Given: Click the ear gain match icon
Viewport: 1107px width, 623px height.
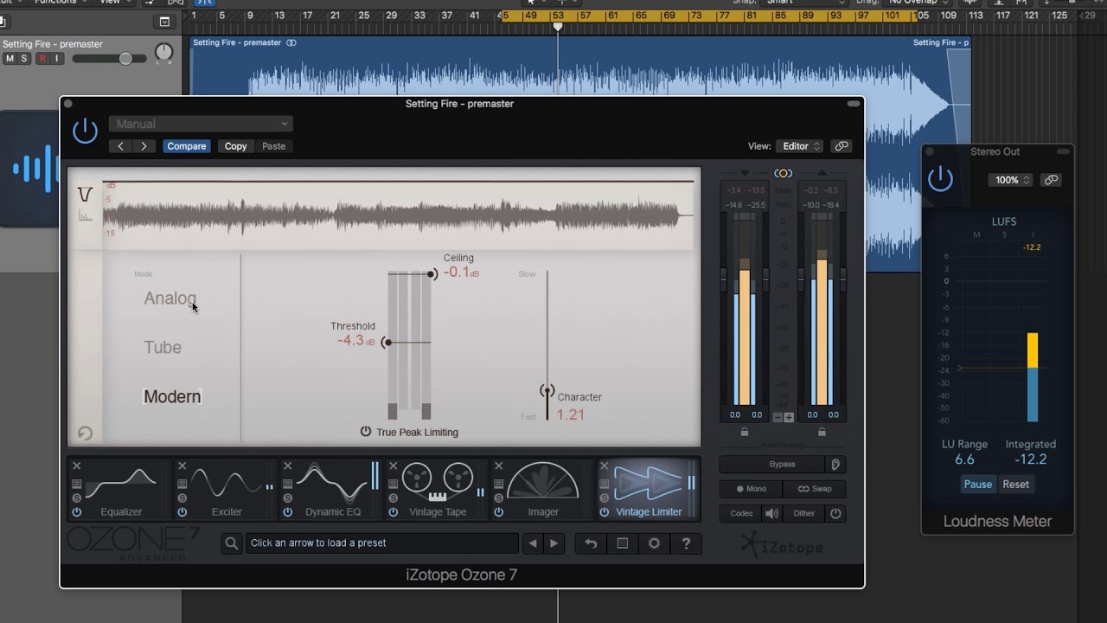Looking at the screenshot, I should (836, 465).
